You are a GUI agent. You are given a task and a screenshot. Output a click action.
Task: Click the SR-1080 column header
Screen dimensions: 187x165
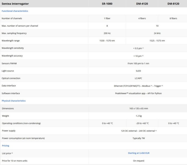(x=107, y=4)
